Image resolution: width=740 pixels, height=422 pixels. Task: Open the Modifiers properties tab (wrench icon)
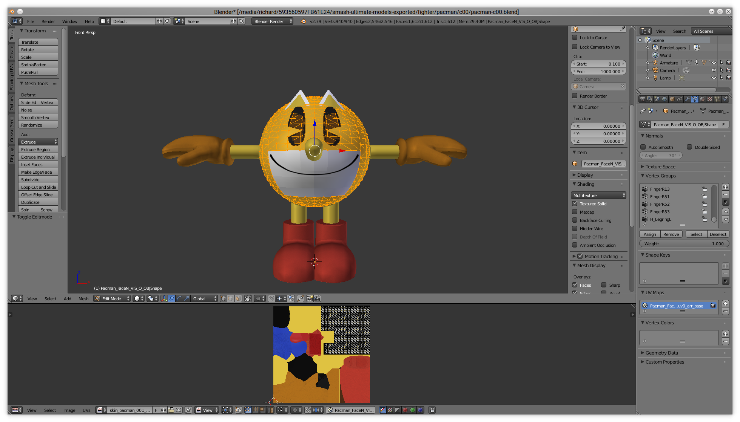click(x=687, y=99)
